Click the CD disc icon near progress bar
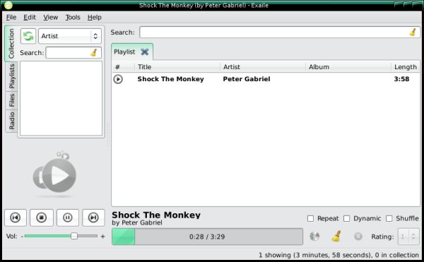Image resolution: width=424 pixels, height=262 pixels. click(314, 237)
